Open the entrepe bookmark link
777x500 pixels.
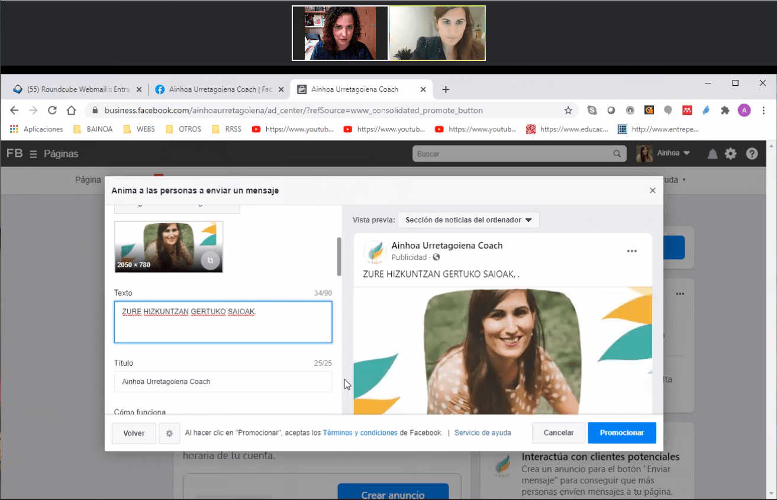click(659, 129)
